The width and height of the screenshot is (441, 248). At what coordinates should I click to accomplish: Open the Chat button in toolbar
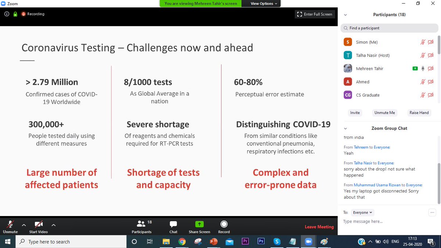[x=173, y=227]
